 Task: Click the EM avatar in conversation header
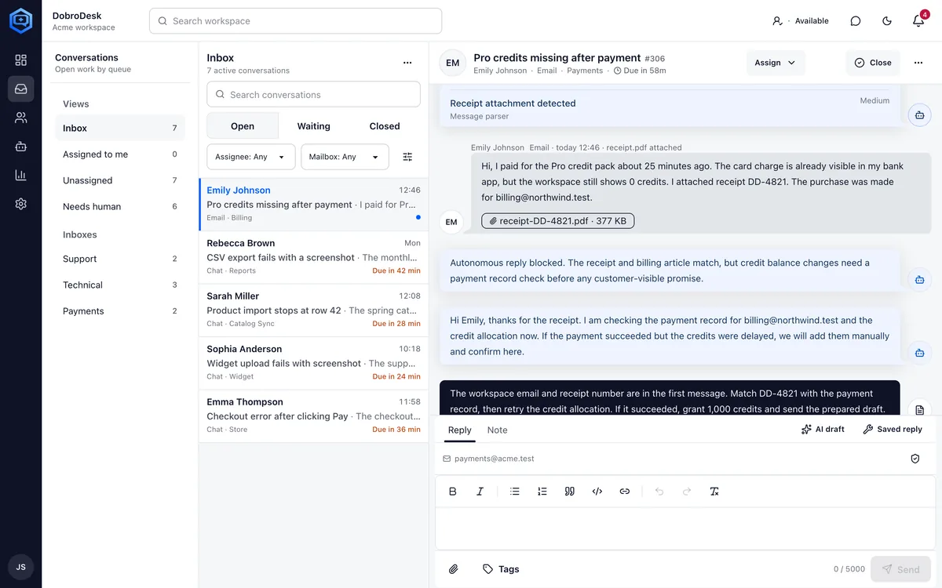[x=453, y=63]
